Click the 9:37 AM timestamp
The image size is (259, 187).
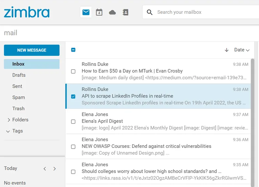tap(240, 115)
